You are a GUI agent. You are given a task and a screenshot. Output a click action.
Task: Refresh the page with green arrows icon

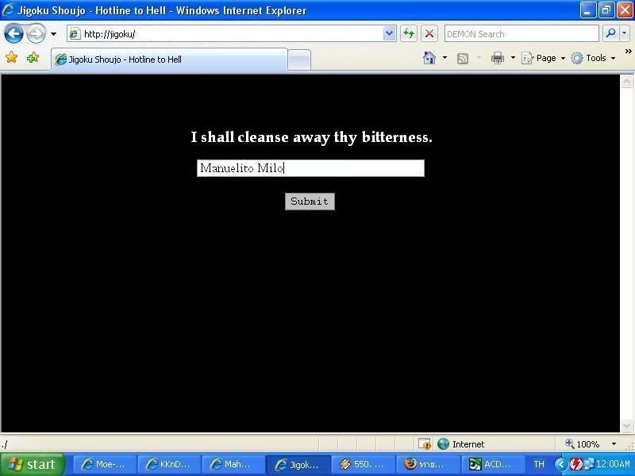[409, 33]
